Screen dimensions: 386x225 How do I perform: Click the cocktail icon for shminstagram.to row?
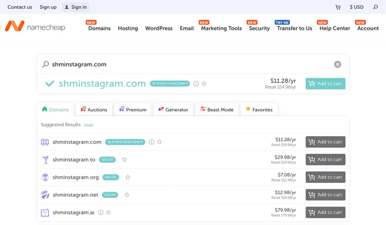pyautogui.click(x=45, y=160)
